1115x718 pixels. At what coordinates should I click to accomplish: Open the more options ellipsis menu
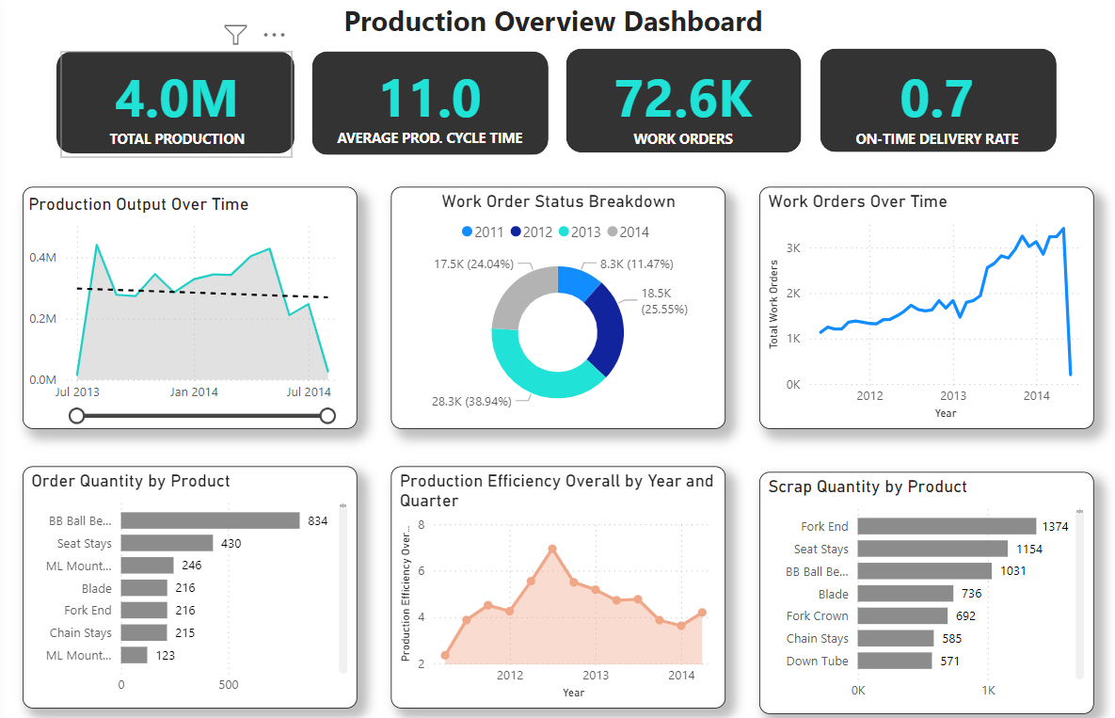click(x=274, y=34)
